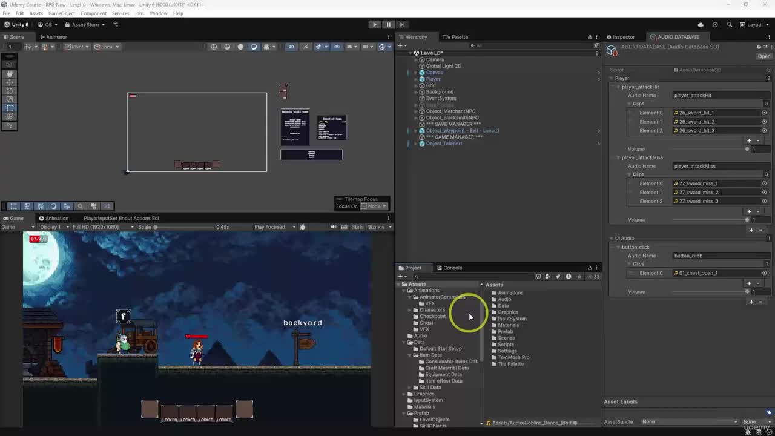Toggle the Project panel lock icon
Image resolution: width=775 pixels, height=436 pixels.
pos(589,268)
